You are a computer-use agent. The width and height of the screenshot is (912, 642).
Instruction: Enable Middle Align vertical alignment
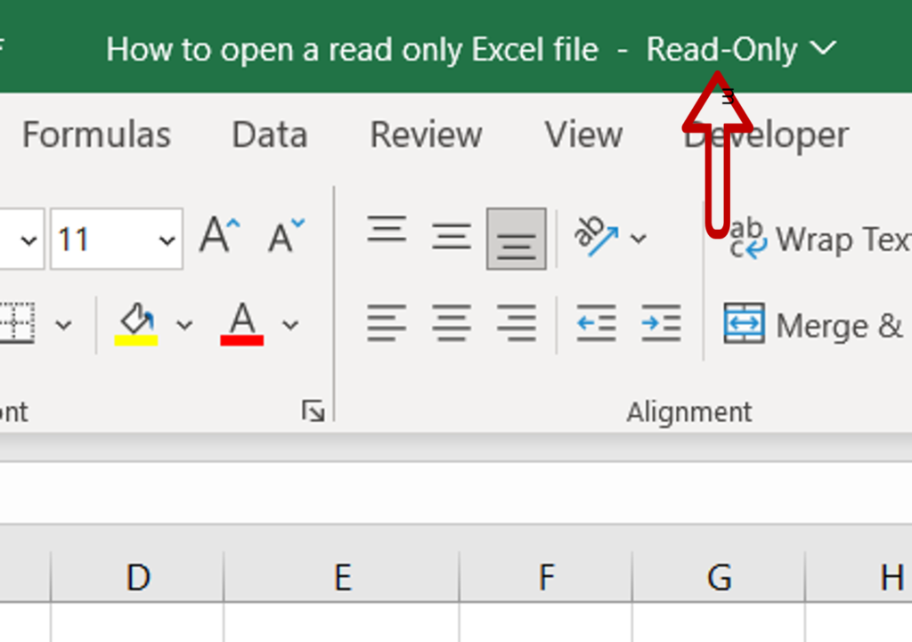pos(452,237)
